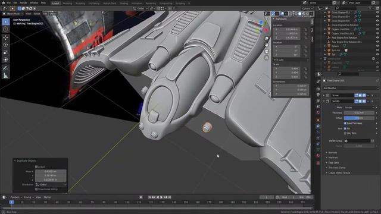Viewport: 381px width, 214px height.
Task: Open the Object Constraints properties tab
Action: [x=318, y=144]
